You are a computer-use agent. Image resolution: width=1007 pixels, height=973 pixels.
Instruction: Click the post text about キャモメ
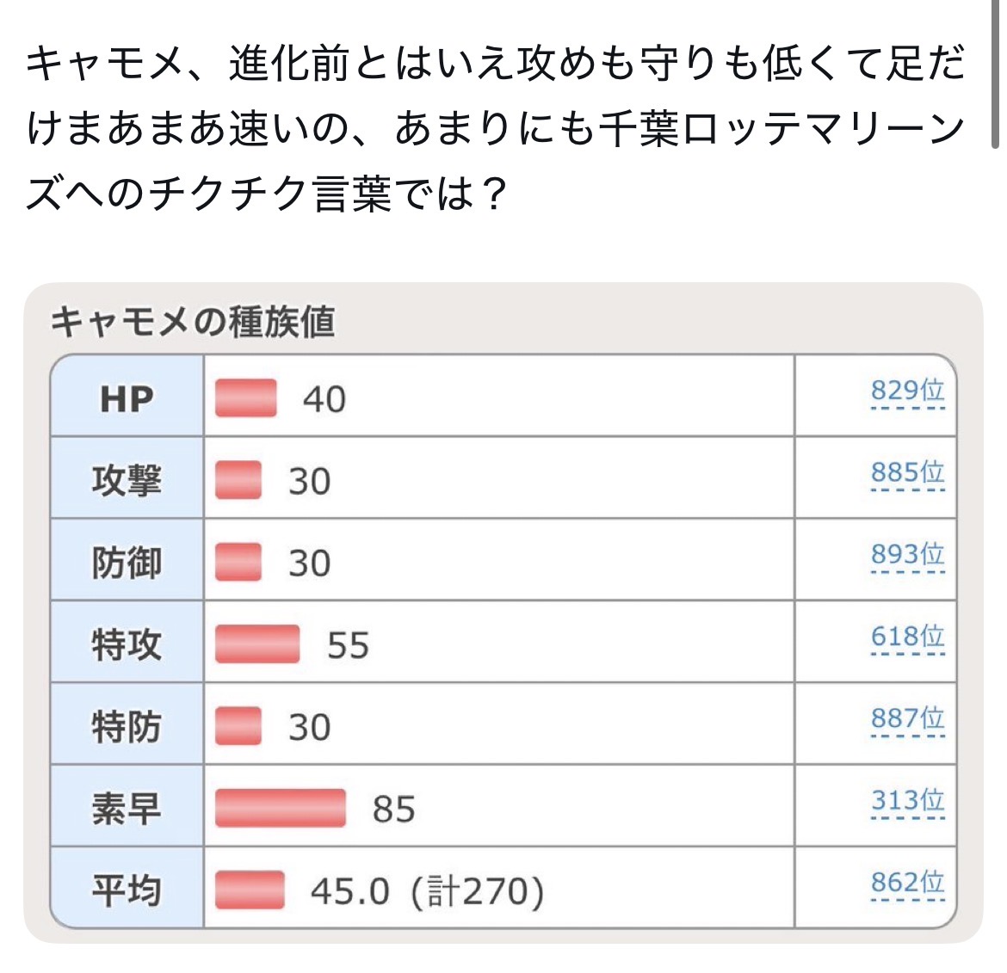tap(495, 129)
